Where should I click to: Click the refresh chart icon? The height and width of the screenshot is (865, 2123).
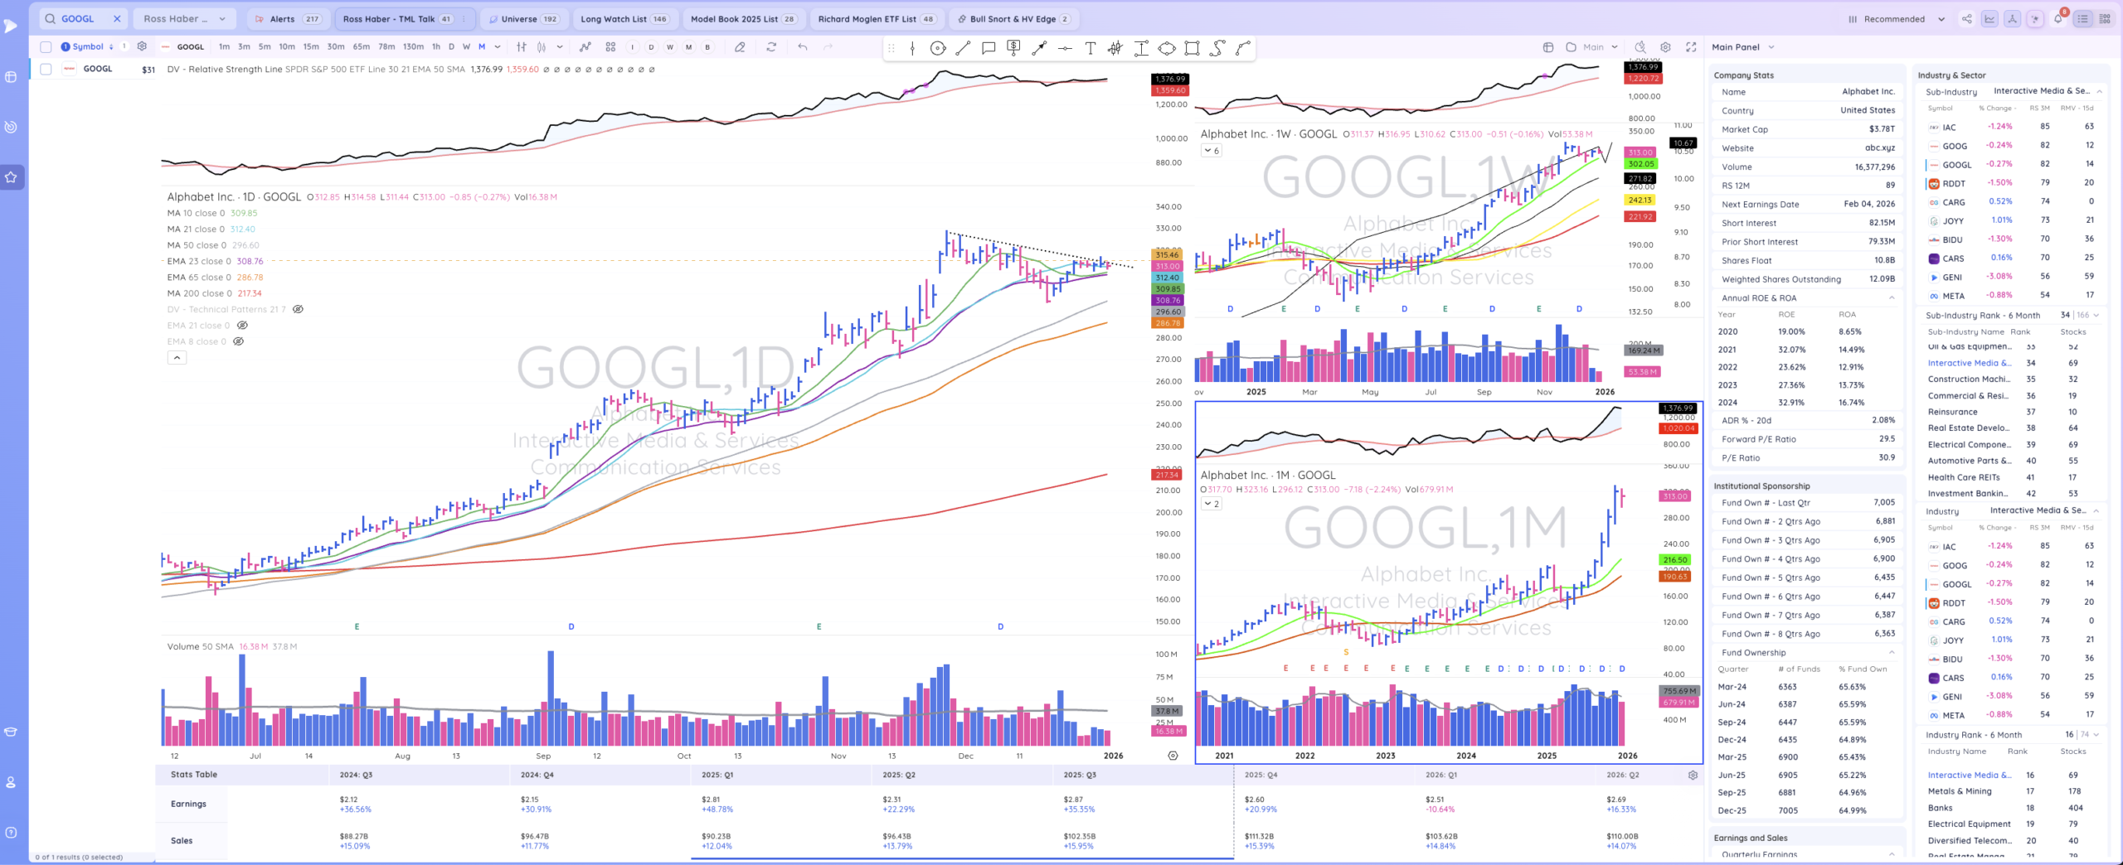[771, 47]
